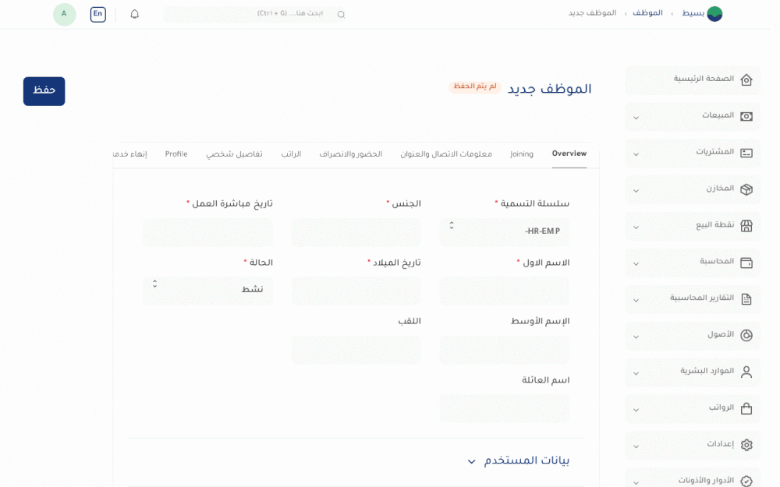Open معلومات الاتصال والعنوان tab
780x487 pixels.
coord(446,154)
